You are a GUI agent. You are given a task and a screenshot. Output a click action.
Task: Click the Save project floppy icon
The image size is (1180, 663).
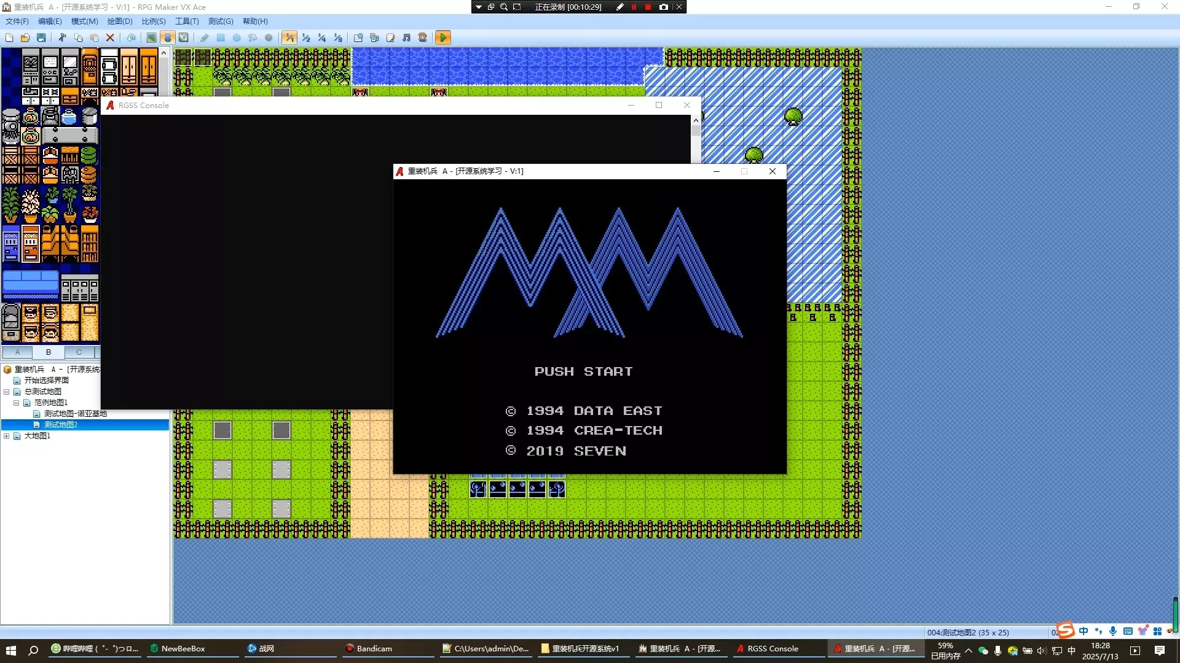pos(41,37)
